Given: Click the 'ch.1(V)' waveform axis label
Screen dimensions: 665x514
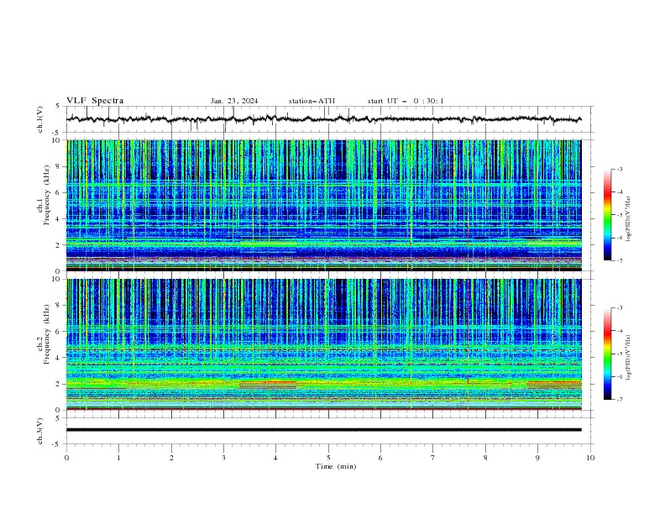Looking at the screenshot, I should point(40,119).
